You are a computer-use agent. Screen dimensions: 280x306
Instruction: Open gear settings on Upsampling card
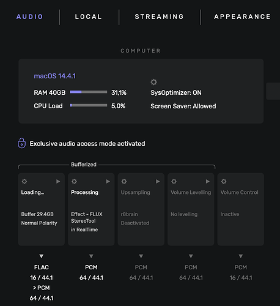tap(124, 181)
